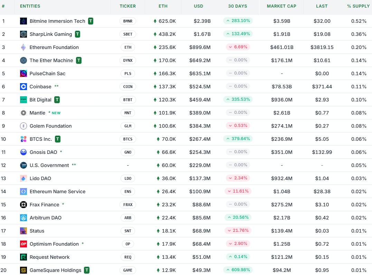Sort by the % SUPPLY column header
This screenshot has height=275, width=372.
tap(358, 6)
